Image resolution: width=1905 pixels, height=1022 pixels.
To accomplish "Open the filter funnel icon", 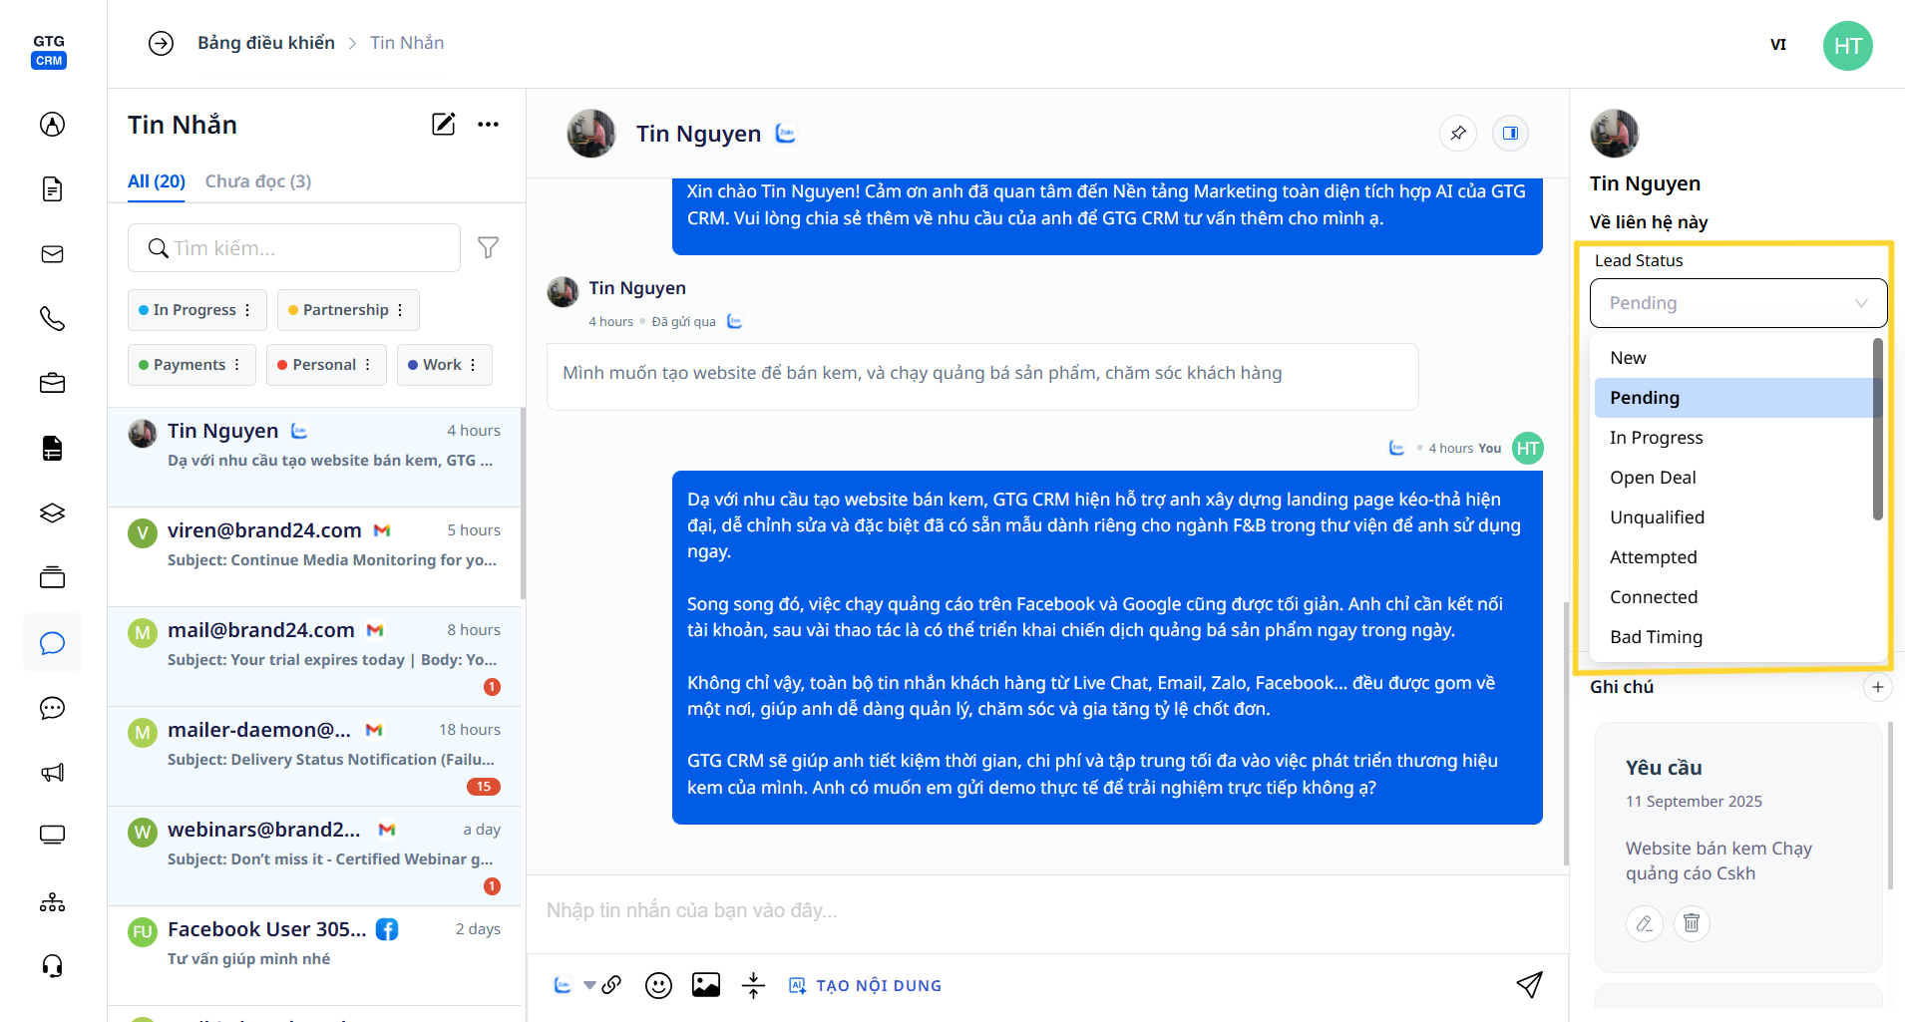I will [x=488, y=247].
